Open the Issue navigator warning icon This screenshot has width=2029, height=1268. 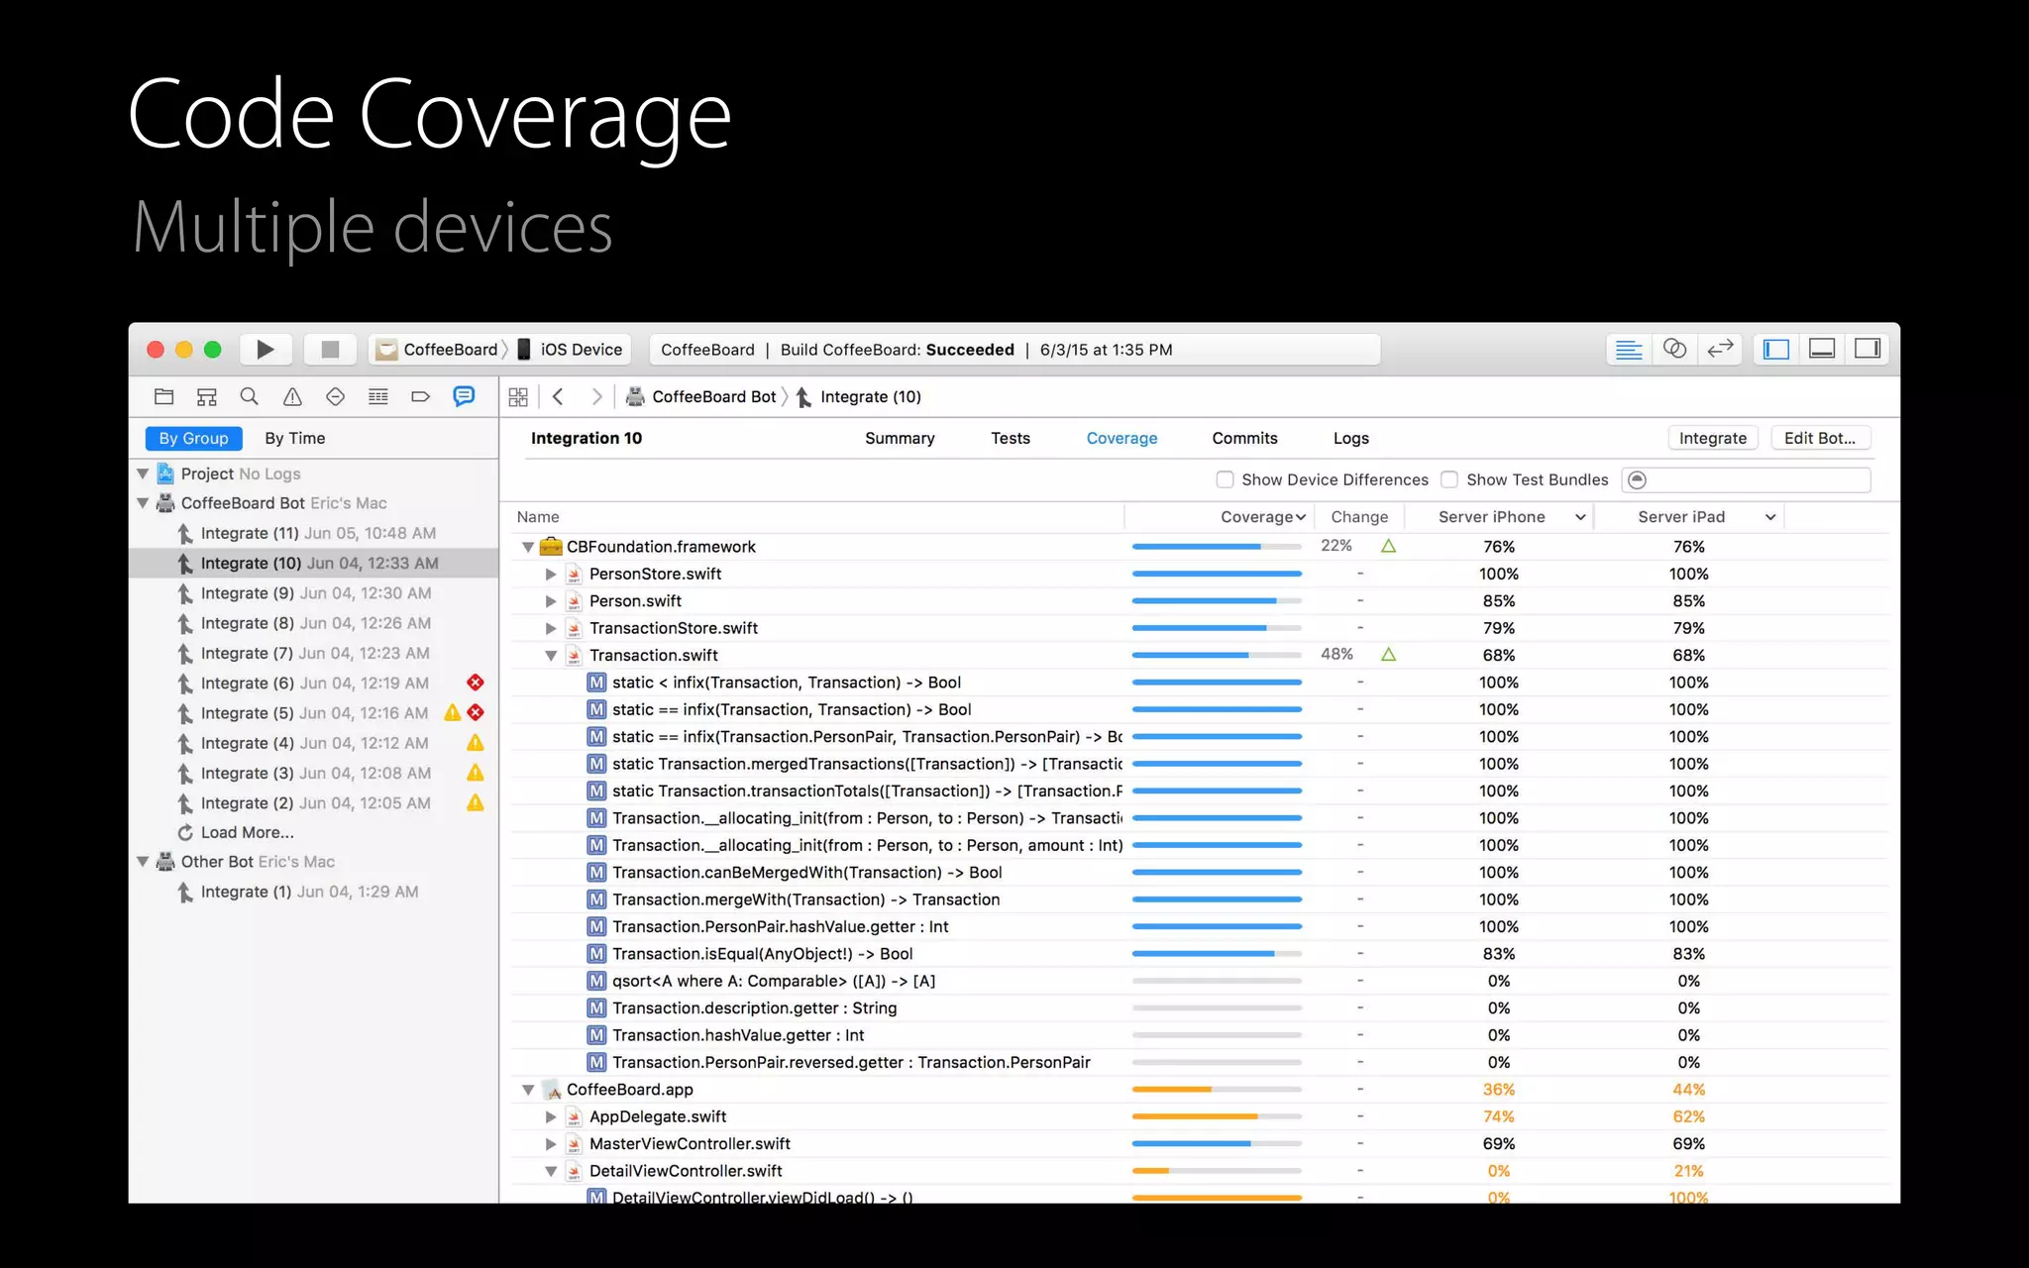pyautogui.click(x=292, y=396)
